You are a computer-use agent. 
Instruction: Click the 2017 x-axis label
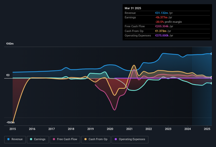pos(52,129)
